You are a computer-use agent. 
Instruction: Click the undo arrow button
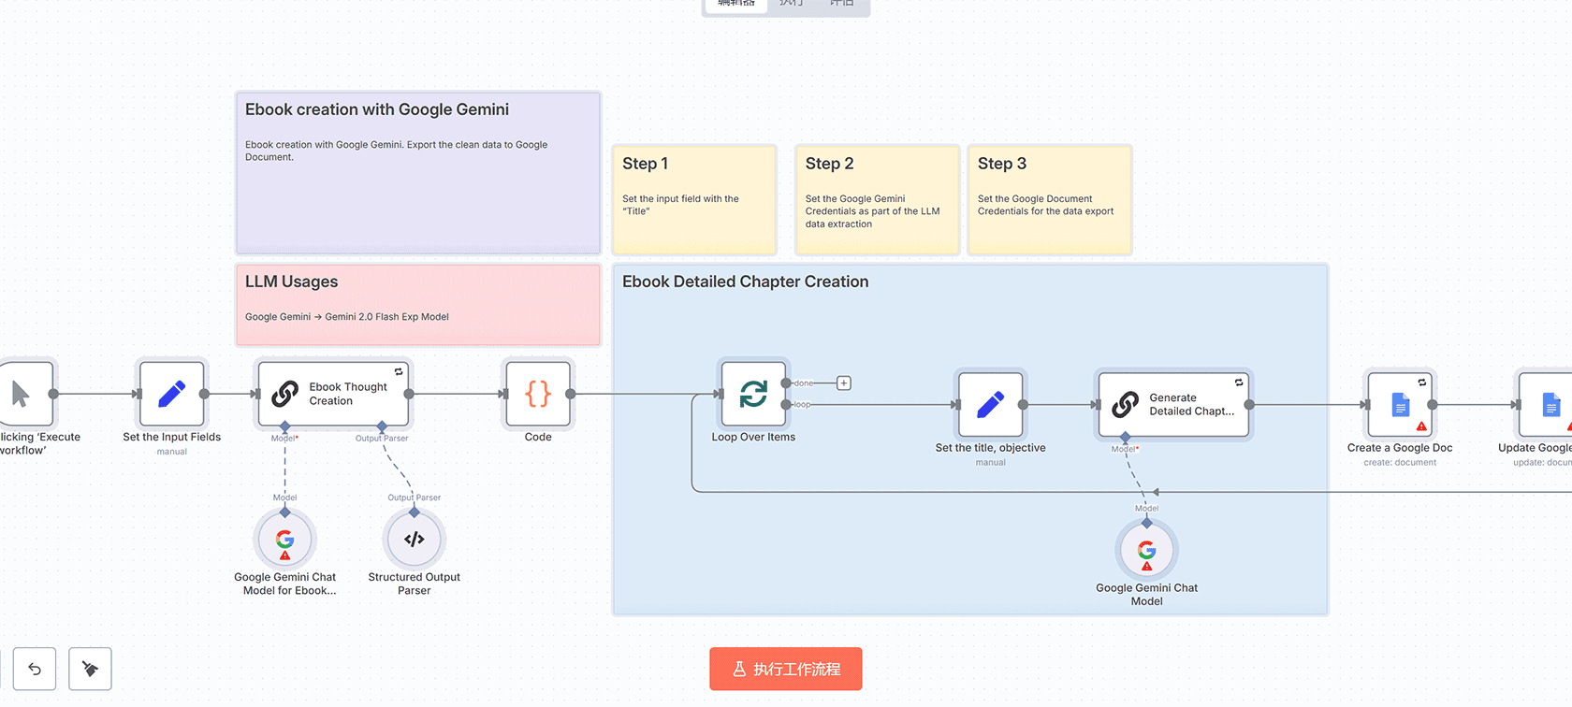(35, 669)
